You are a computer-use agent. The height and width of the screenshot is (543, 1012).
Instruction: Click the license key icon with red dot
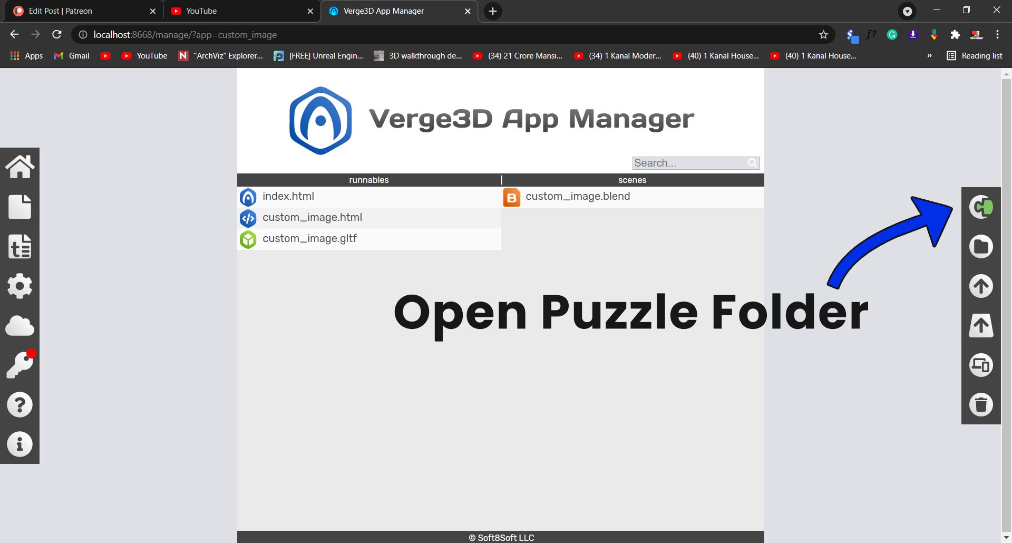click(21, 364)
